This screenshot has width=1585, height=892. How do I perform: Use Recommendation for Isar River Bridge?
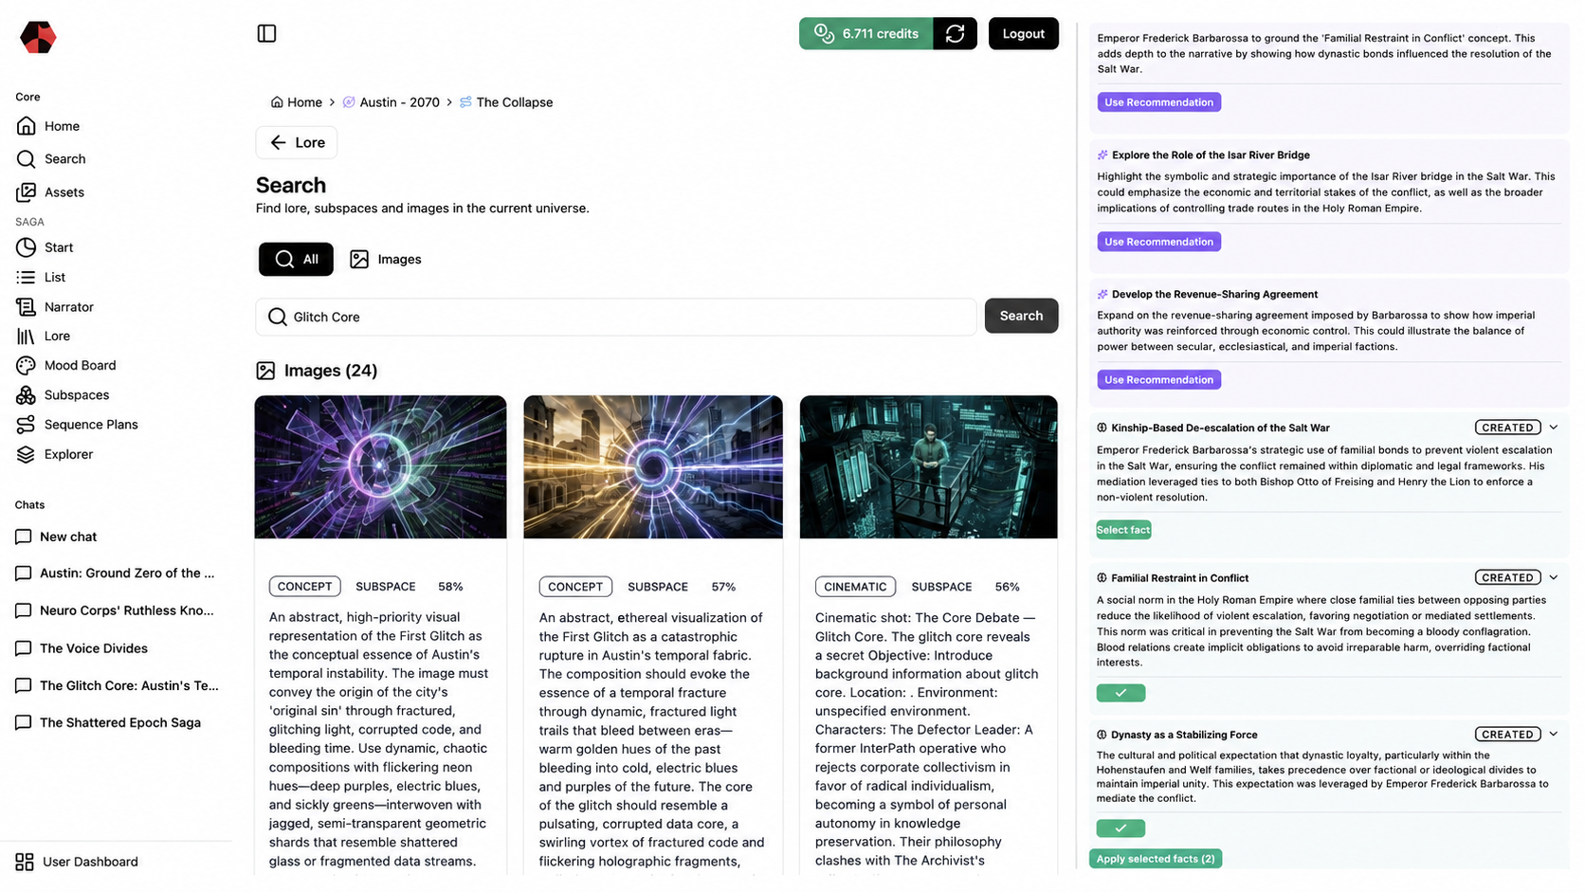click(1158, 242)
